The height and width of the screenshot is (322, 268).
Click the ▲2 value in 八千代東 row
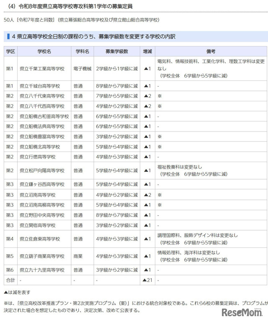(147, 96)
